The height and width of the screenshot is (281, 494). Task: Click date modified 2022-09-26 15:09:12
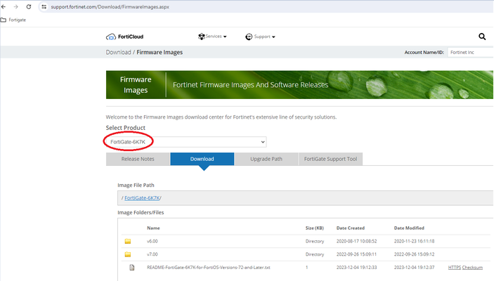pos(414,254)
